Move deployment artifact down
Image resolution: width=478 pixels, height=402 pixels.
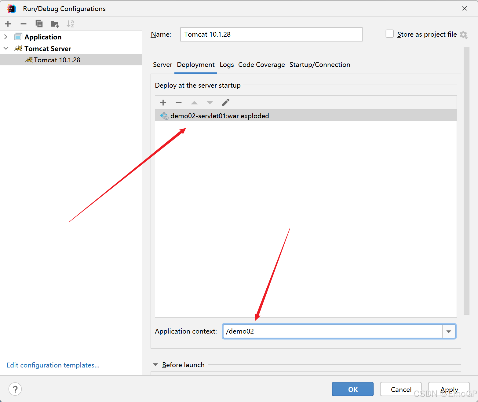(x=210, y=103)
